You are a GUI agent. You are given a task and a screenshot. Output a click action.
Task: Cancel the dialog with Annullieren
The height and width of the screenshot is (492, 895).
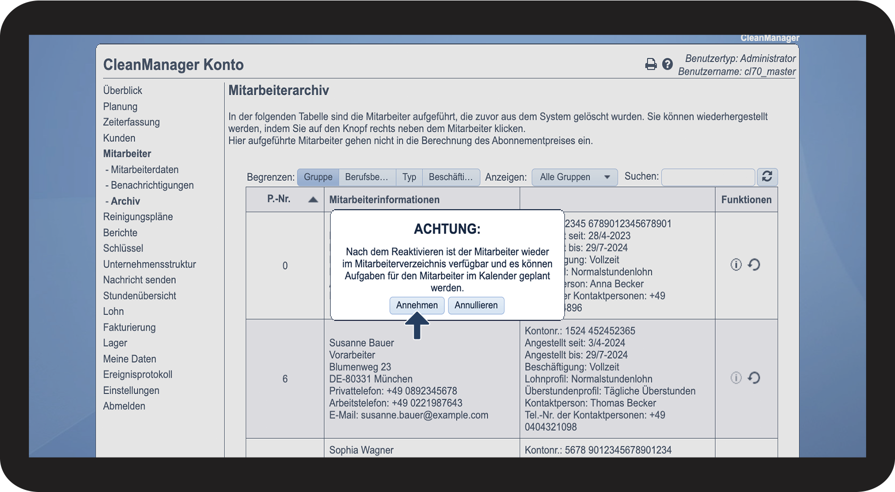(476, 306)
